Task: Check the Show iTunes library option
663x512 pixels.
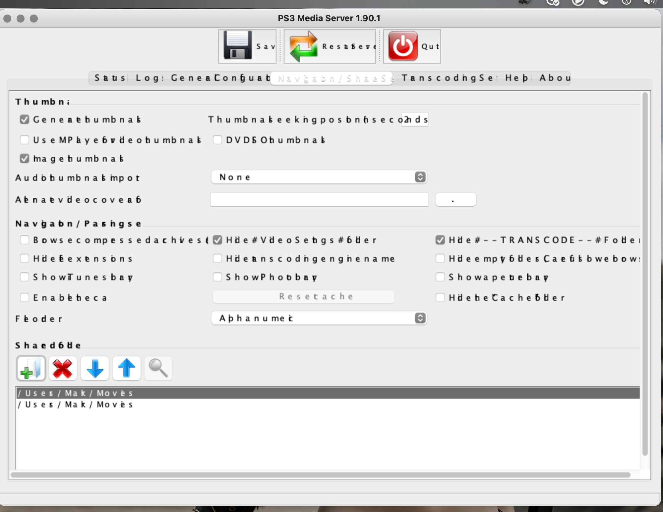Action: point(25,277)
